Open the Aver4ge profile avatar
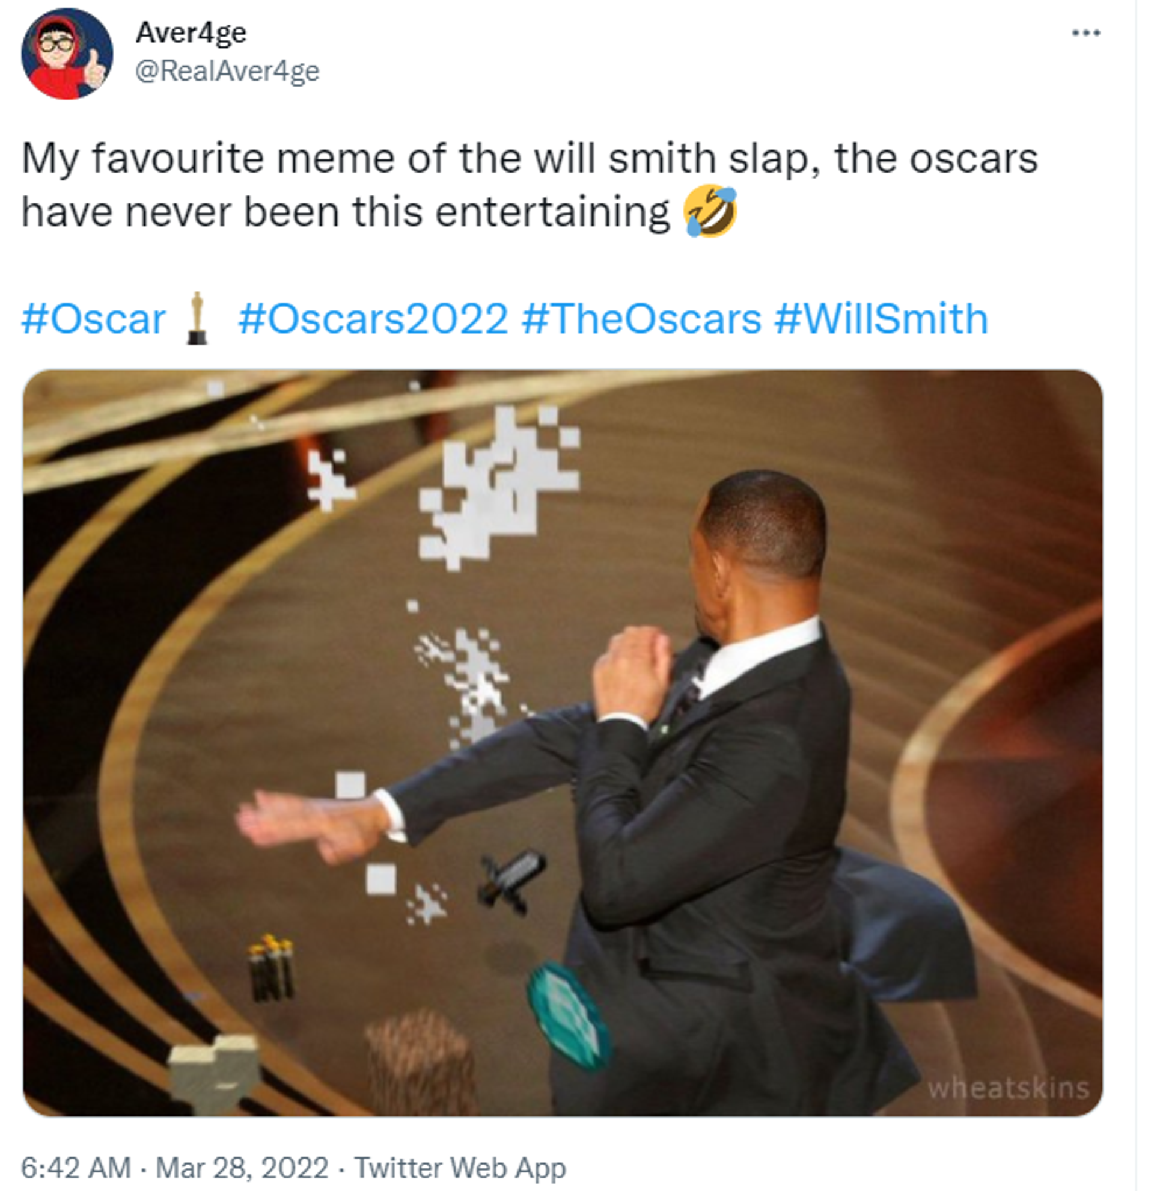The height and width of the screenshot is (1191, 1154). click(67, 54)
